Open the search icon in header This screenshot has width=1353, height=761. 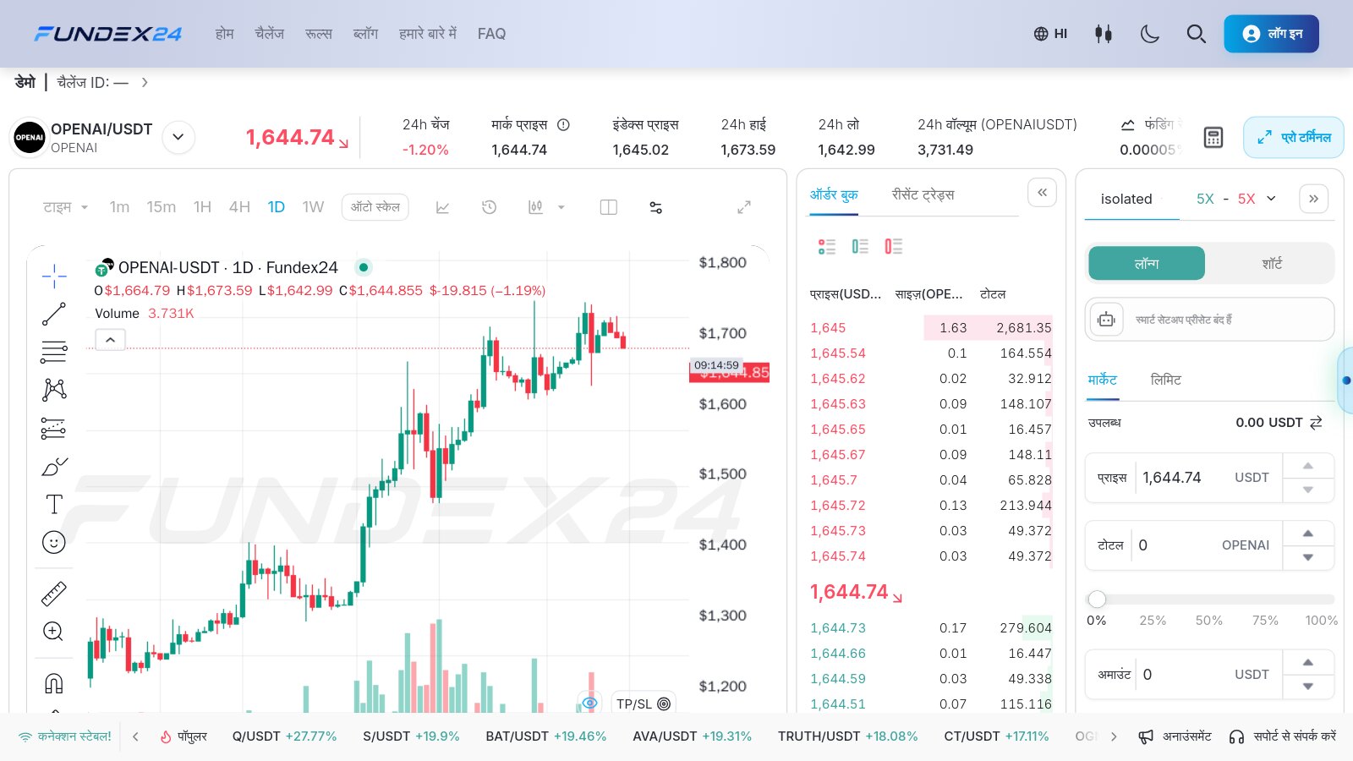[x=1196, y=34]
